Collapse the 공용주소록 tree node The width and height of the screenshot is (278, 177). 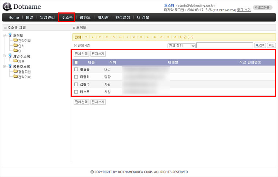click(x=4, y=66)
